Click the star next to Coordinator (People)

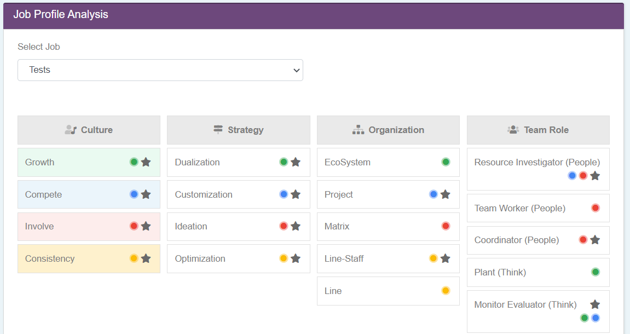595,240
